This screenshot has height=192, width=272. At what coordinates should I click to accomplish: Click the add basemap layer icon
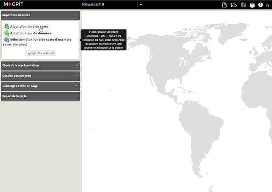click(x=6, y=26)
